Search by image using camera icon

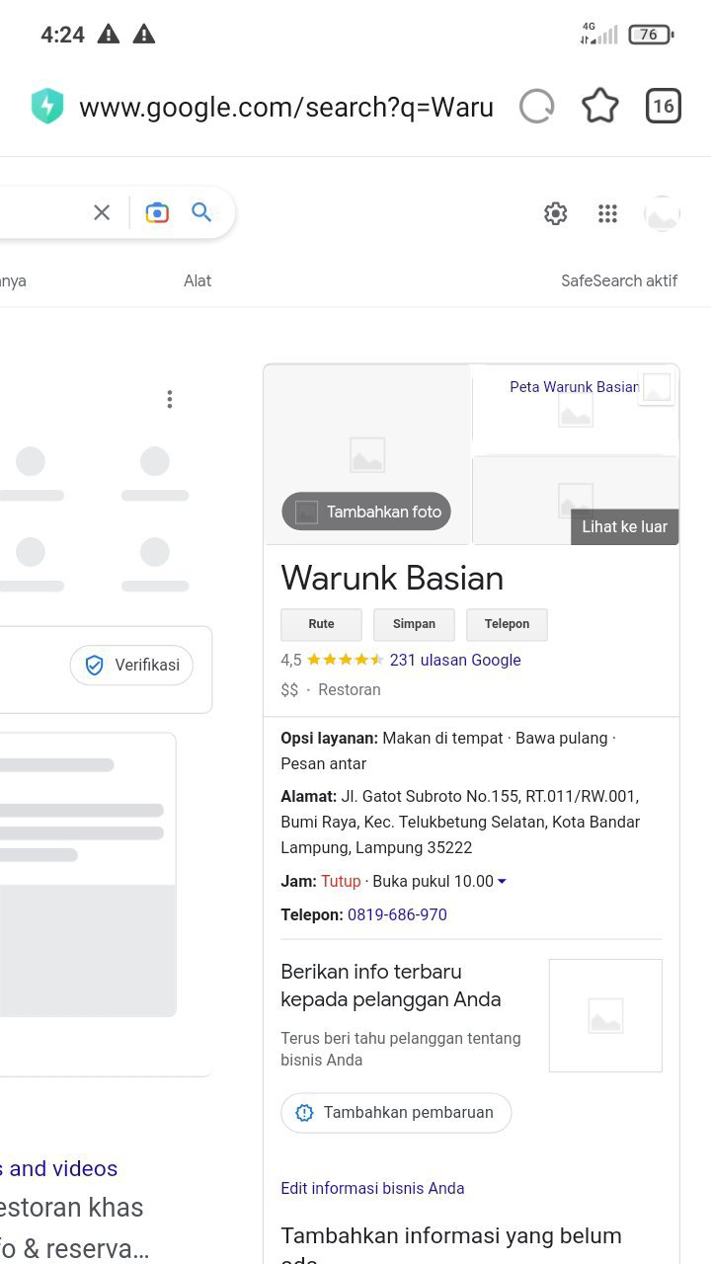(157, 212)
